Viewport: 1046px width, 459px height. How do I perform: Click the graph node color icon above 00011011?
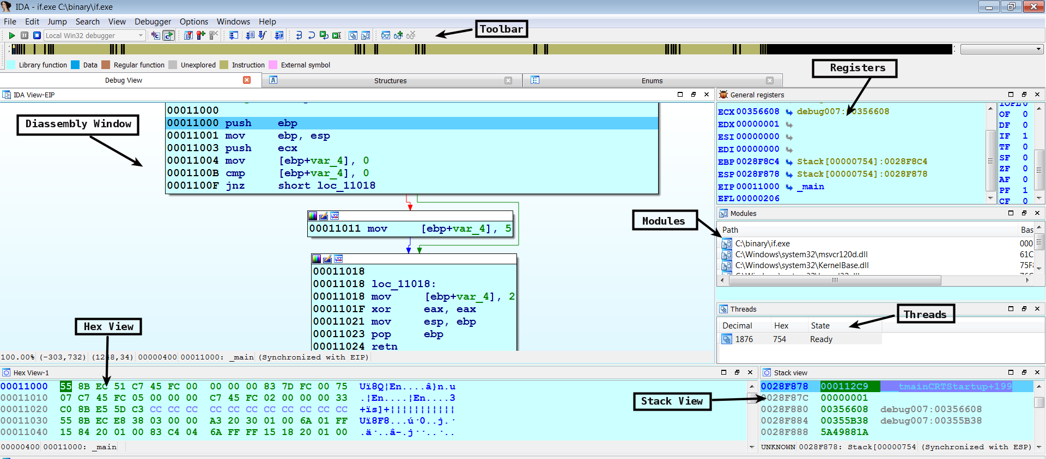313,216
